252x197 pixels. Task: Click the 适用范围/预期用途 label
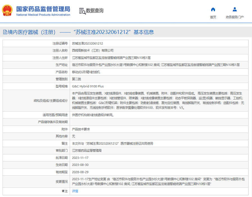click(55, 115)
